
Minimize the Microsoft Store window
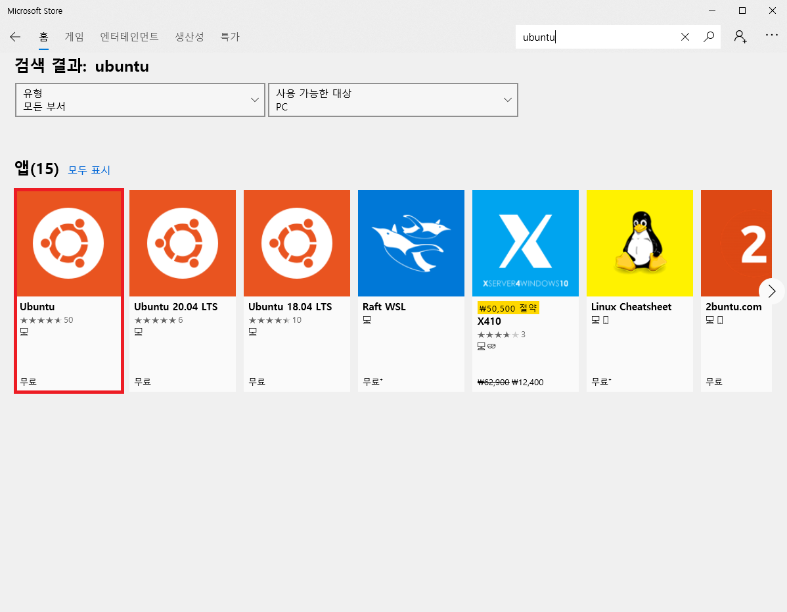coord(712,11)
